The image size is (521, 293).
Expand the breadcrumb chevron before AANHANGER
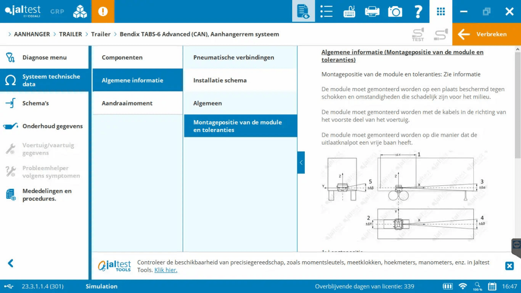tap(10, 34)
